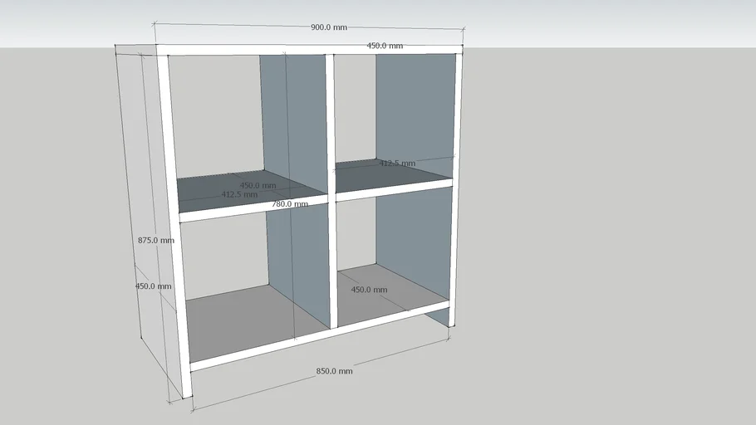Image resolution: width=756 pixels, height=425 pixels.
Task: Select the 780.0 mm dimension text
Action: click(x=290, y=203)
